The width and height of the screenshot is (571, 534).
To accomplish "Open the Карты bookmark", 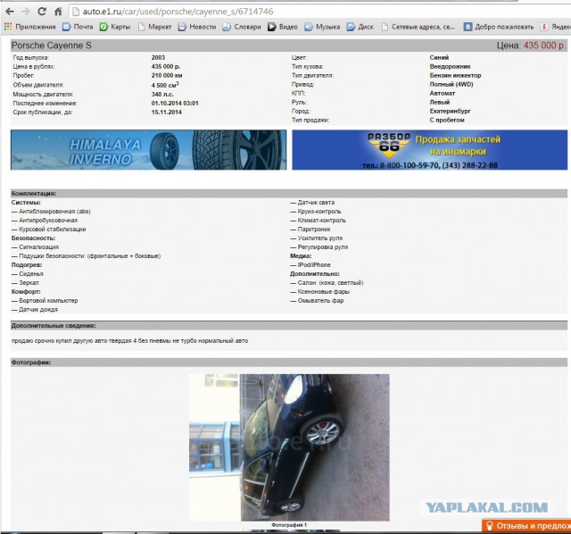I will 115,27.
